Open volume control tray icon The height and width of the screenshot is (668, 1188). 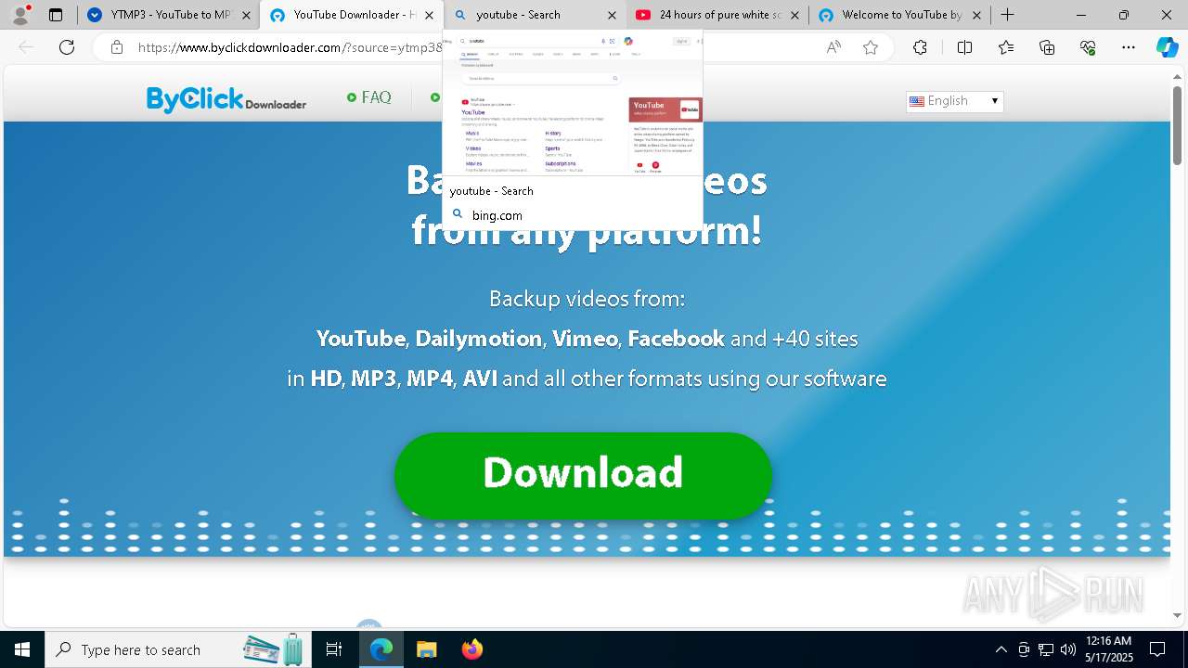[x=1067, y=649]
